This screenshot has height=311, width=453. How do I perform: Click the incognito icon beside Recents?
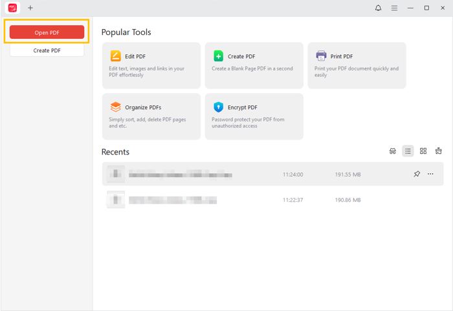coord(392,151)
